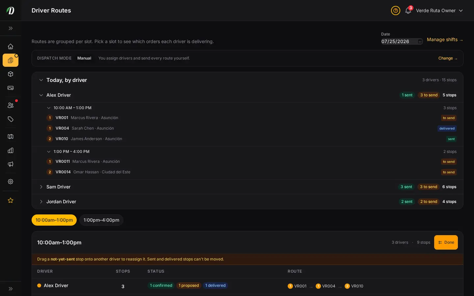
Task: Click the ROUTE column header
Action: pos(295,271)
